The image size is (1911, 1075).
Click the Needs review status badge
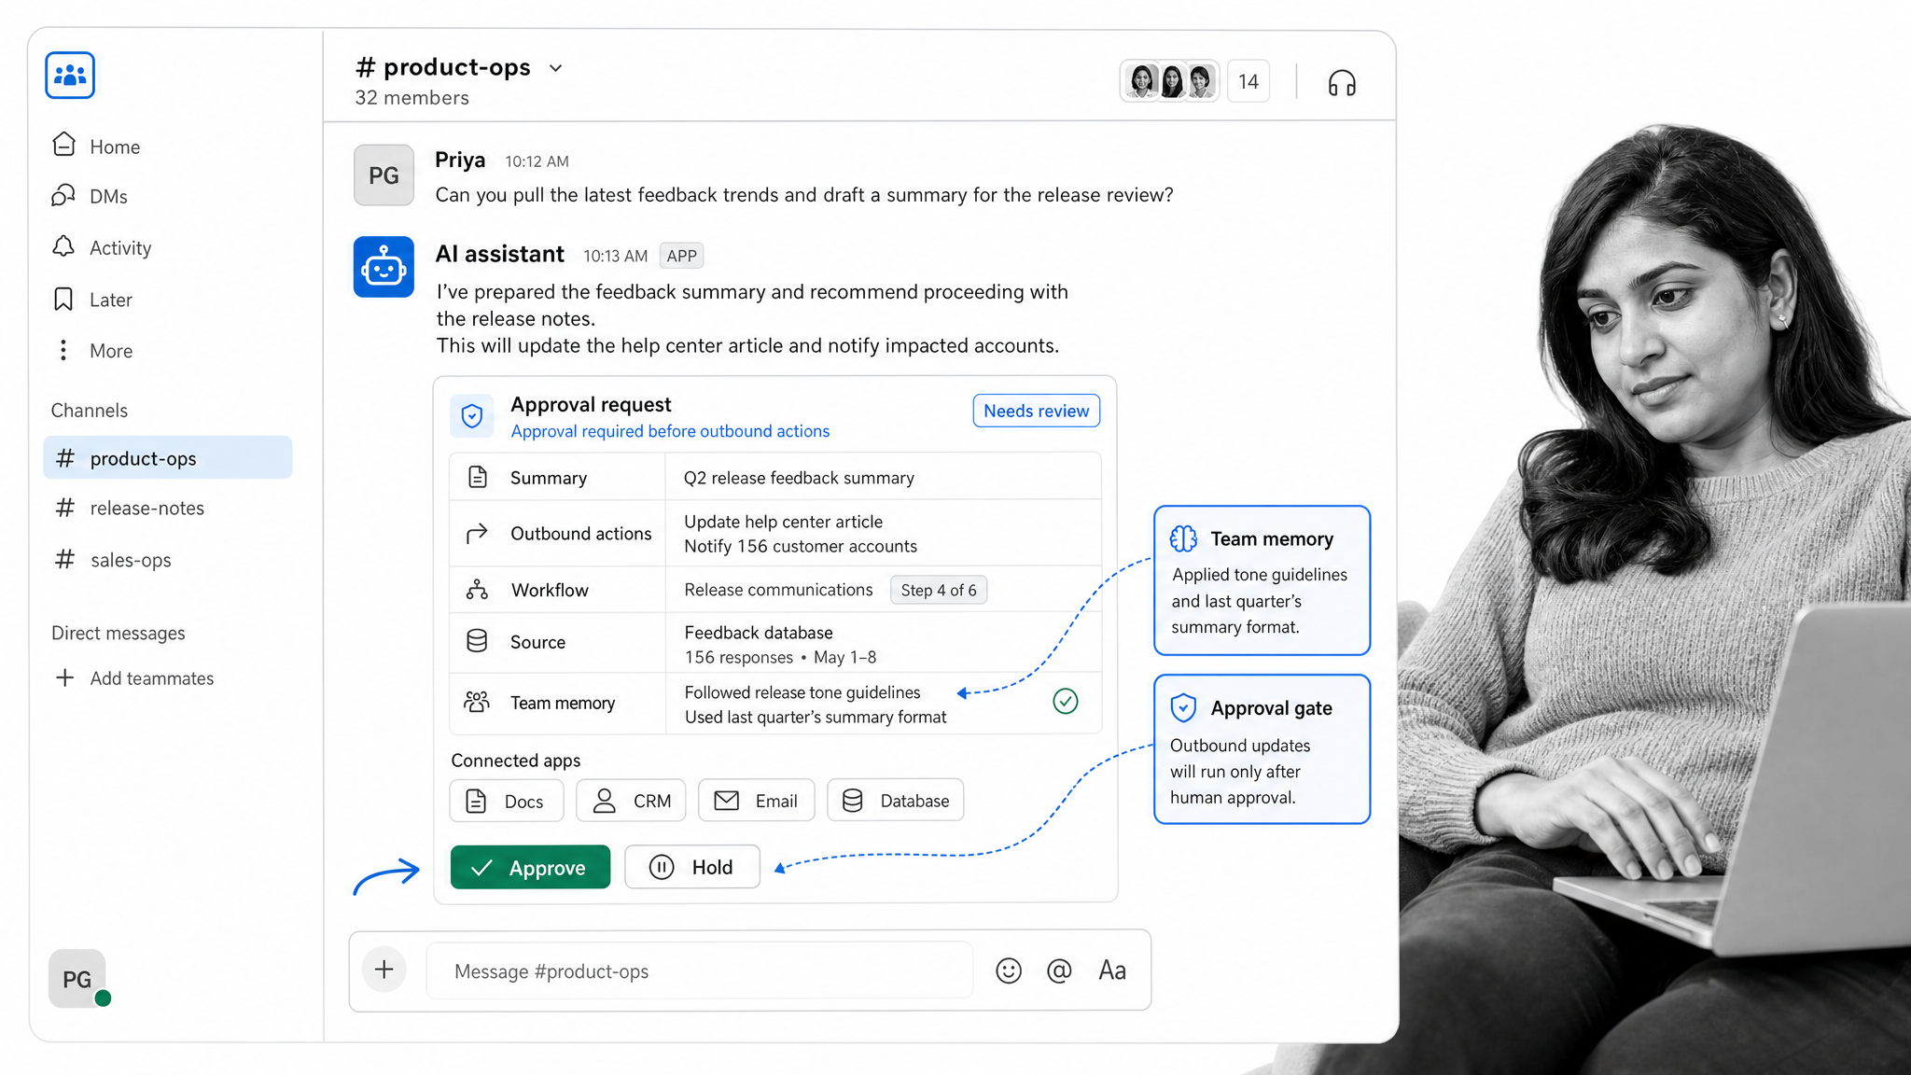click(x=1036, y=411)
